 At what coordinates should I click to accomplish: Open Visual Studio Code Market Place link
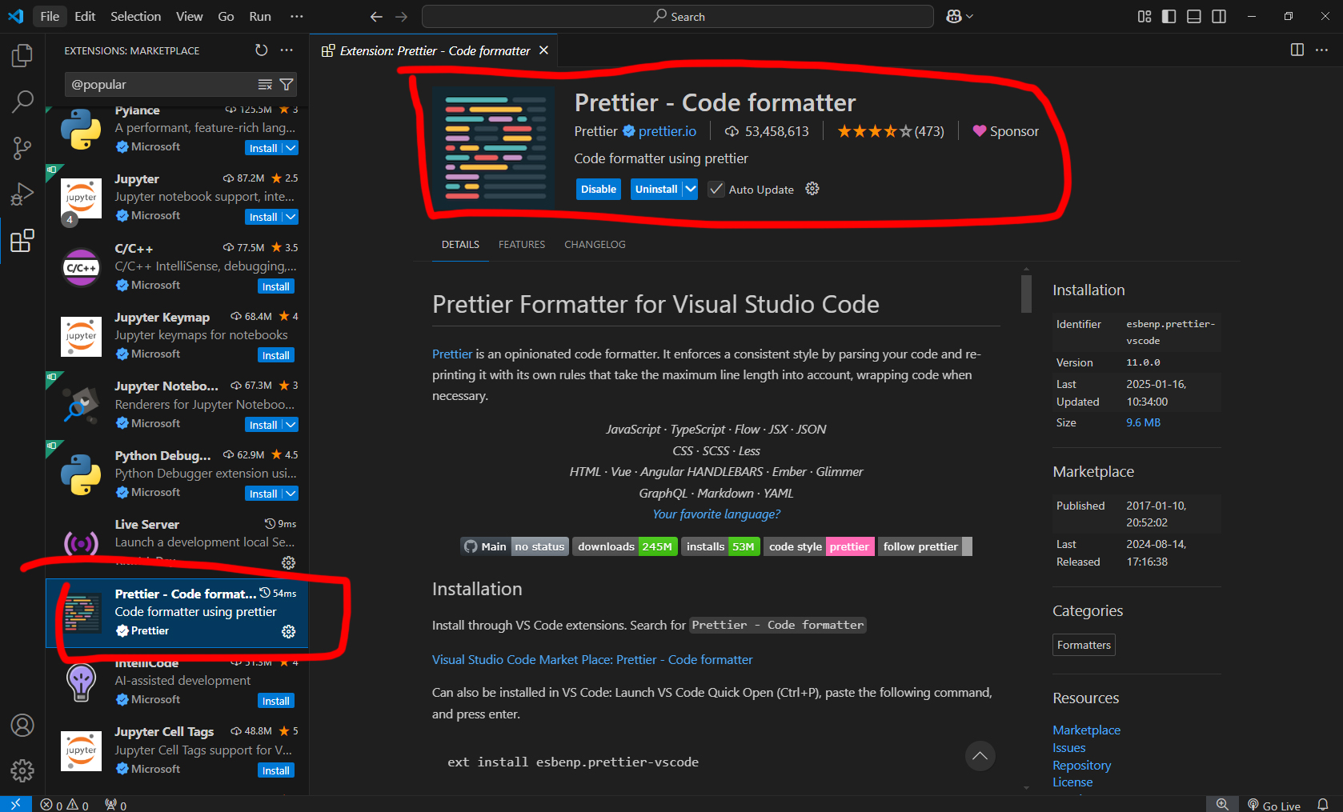click(592, 660)
